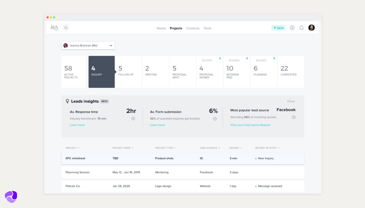Select the Follow Up pipeline stage
The width and height of the screenshot is (365, 208).
[128, 72]
